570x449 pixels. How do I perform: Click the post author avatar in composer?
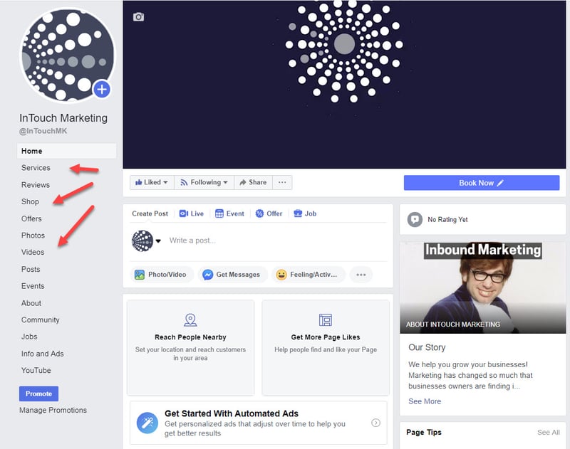pyautogui.click(x=142, y=241)
